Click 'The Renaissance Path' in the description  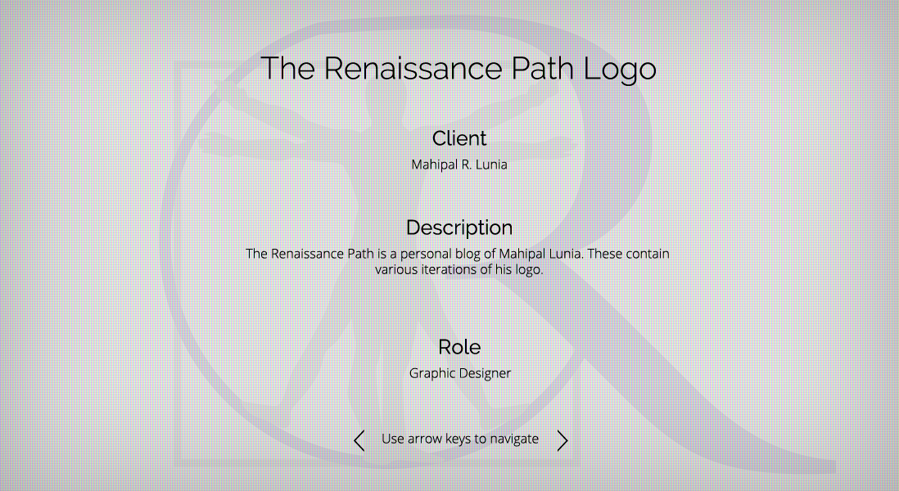310,254
